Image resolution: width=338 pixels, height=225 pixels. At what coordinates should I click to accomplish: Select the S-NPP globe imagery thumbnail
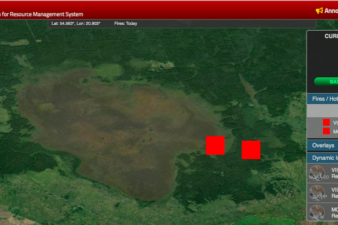click(x=317, y=193)
